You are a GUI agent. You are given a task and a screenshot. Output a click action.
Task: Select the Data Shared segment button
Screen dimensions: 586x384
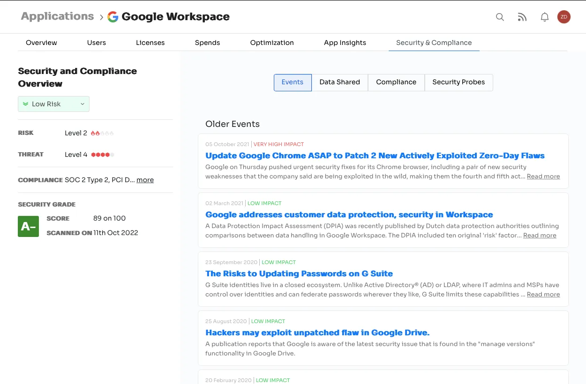tap(340, 82)
